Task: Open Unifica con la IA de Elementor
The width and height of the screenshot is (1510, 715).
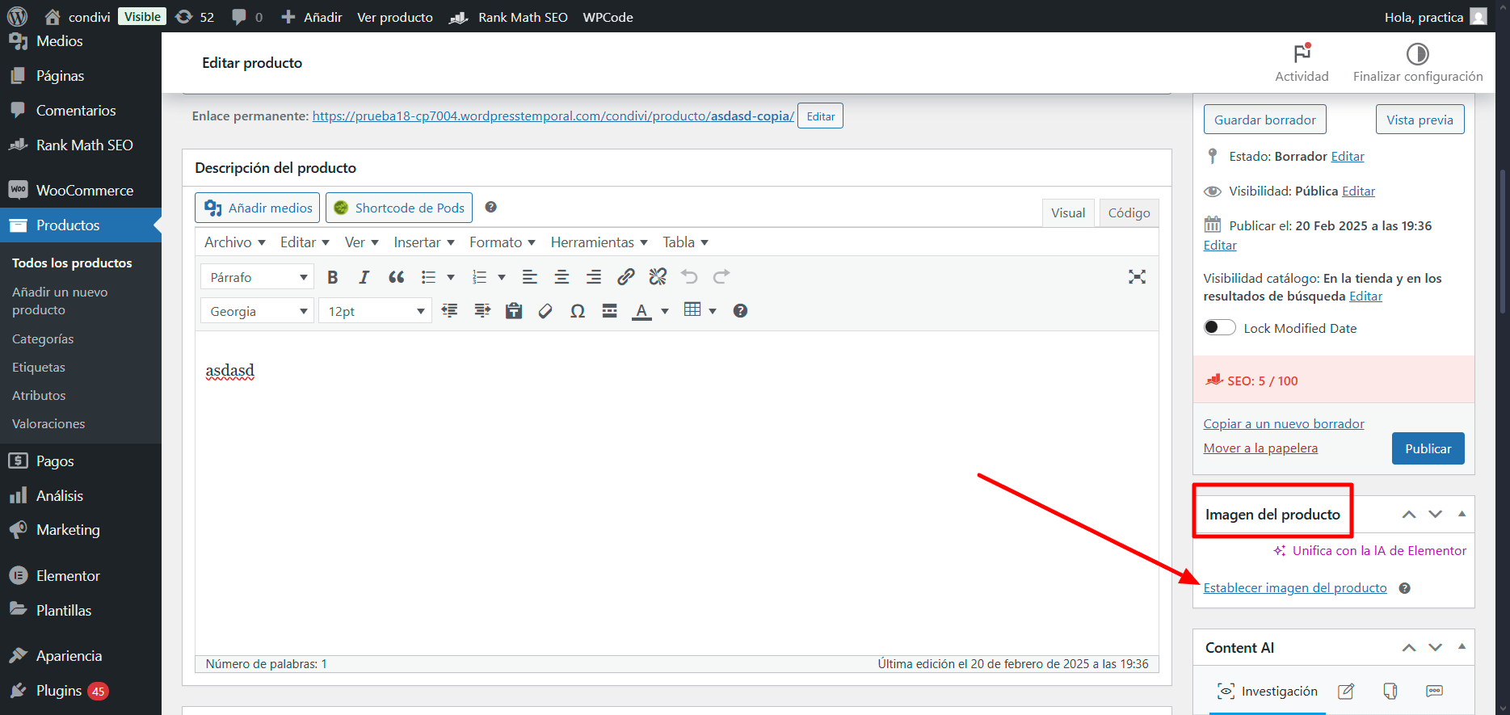Action: 1369,551
